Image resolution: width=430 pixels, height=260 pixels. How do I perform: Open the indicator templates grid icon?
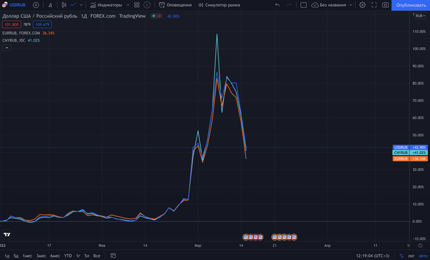coord(136,5)
